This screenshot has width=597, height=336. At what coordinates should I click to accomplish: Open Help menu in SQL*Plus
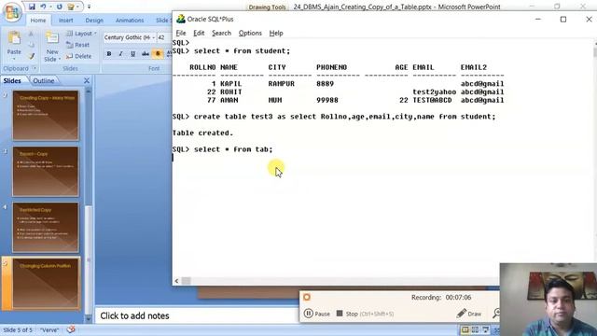(276, 34)
